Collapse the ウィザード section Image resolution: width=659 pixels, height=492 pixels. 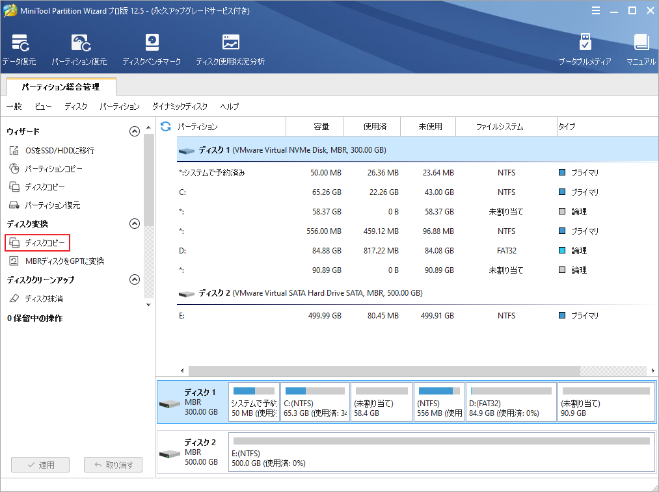pos(135,131)
